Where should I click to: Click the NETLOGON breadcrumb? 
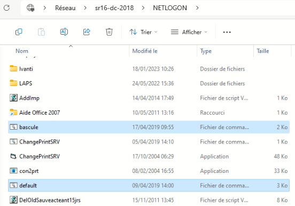(x=170, y=8)
